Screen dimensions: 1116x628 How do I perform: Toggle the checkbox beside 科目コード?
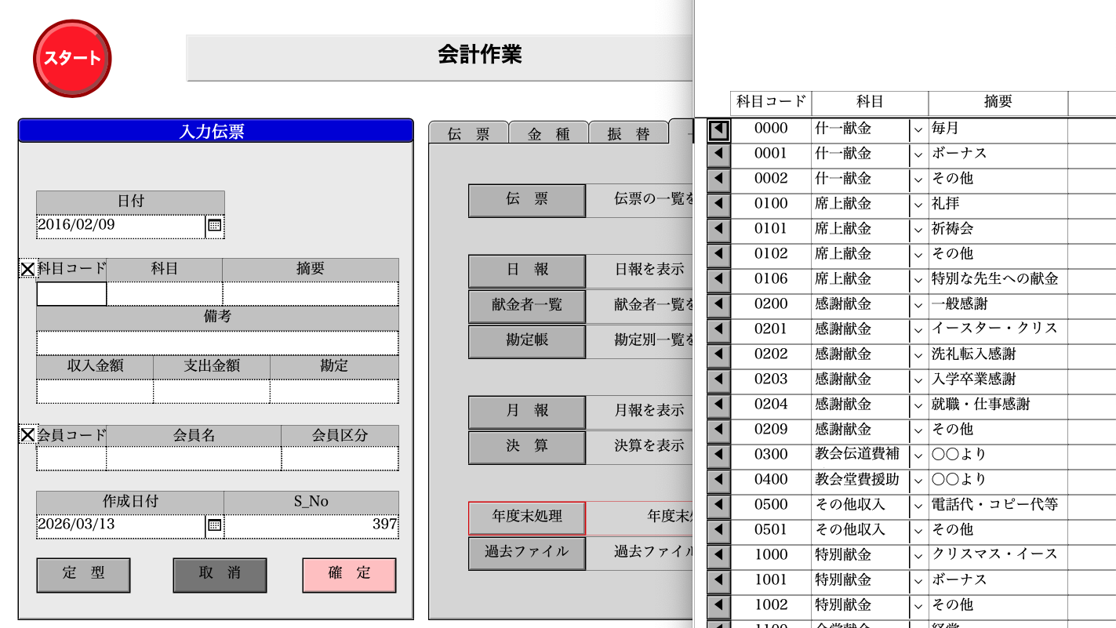click(x=27, y=269)
